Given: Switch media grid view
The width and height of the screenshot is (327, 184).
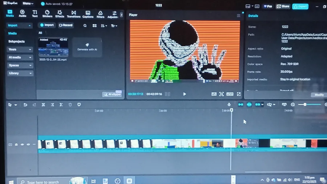Looking at the screenshot, I should (x=94, y=26).
